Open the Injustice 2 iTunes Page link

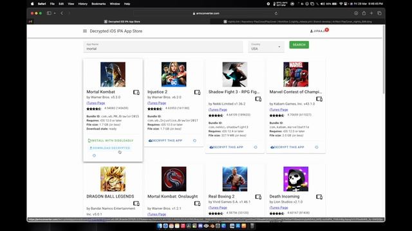tap(156, 103)
